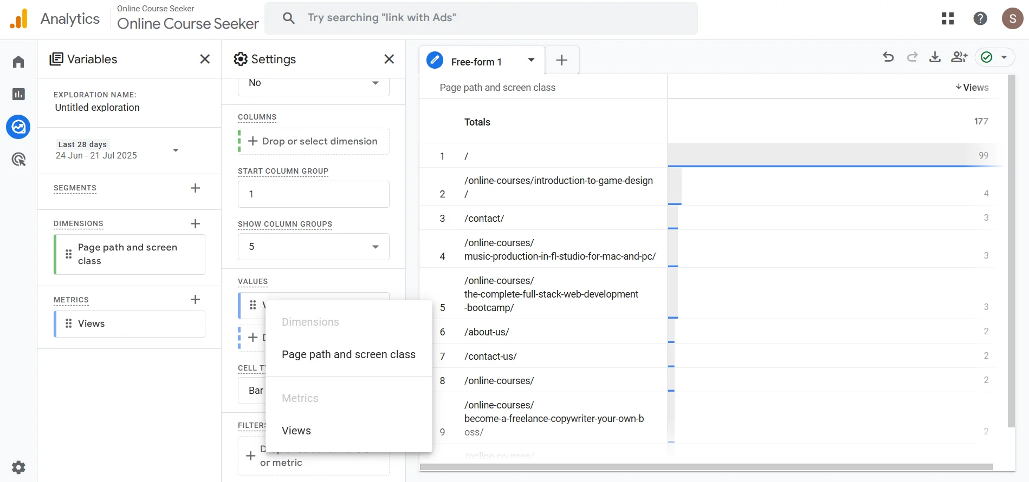Undo the last exploration change
The image size is (1029, 482).
coord(888,57)
